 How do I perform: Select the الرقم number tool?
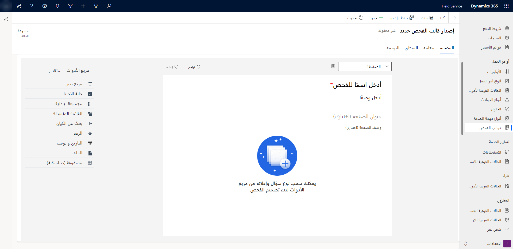click(x=60, y=133)
